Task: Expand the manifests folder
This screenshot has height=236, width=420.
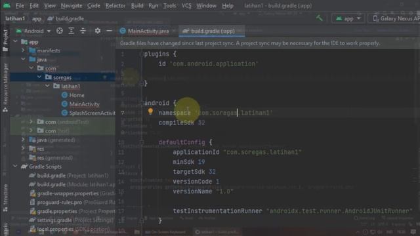Action: coord(23,50)
